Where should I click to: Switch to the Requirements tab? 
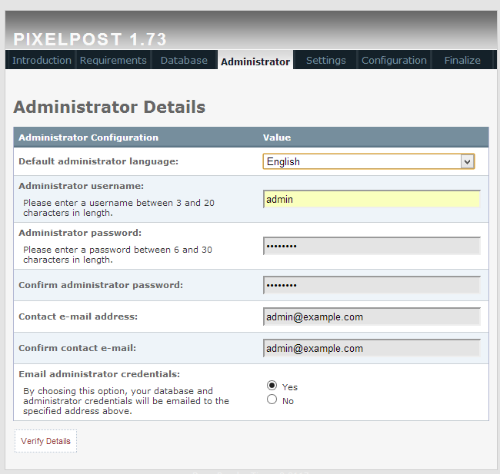click(113, 61)
